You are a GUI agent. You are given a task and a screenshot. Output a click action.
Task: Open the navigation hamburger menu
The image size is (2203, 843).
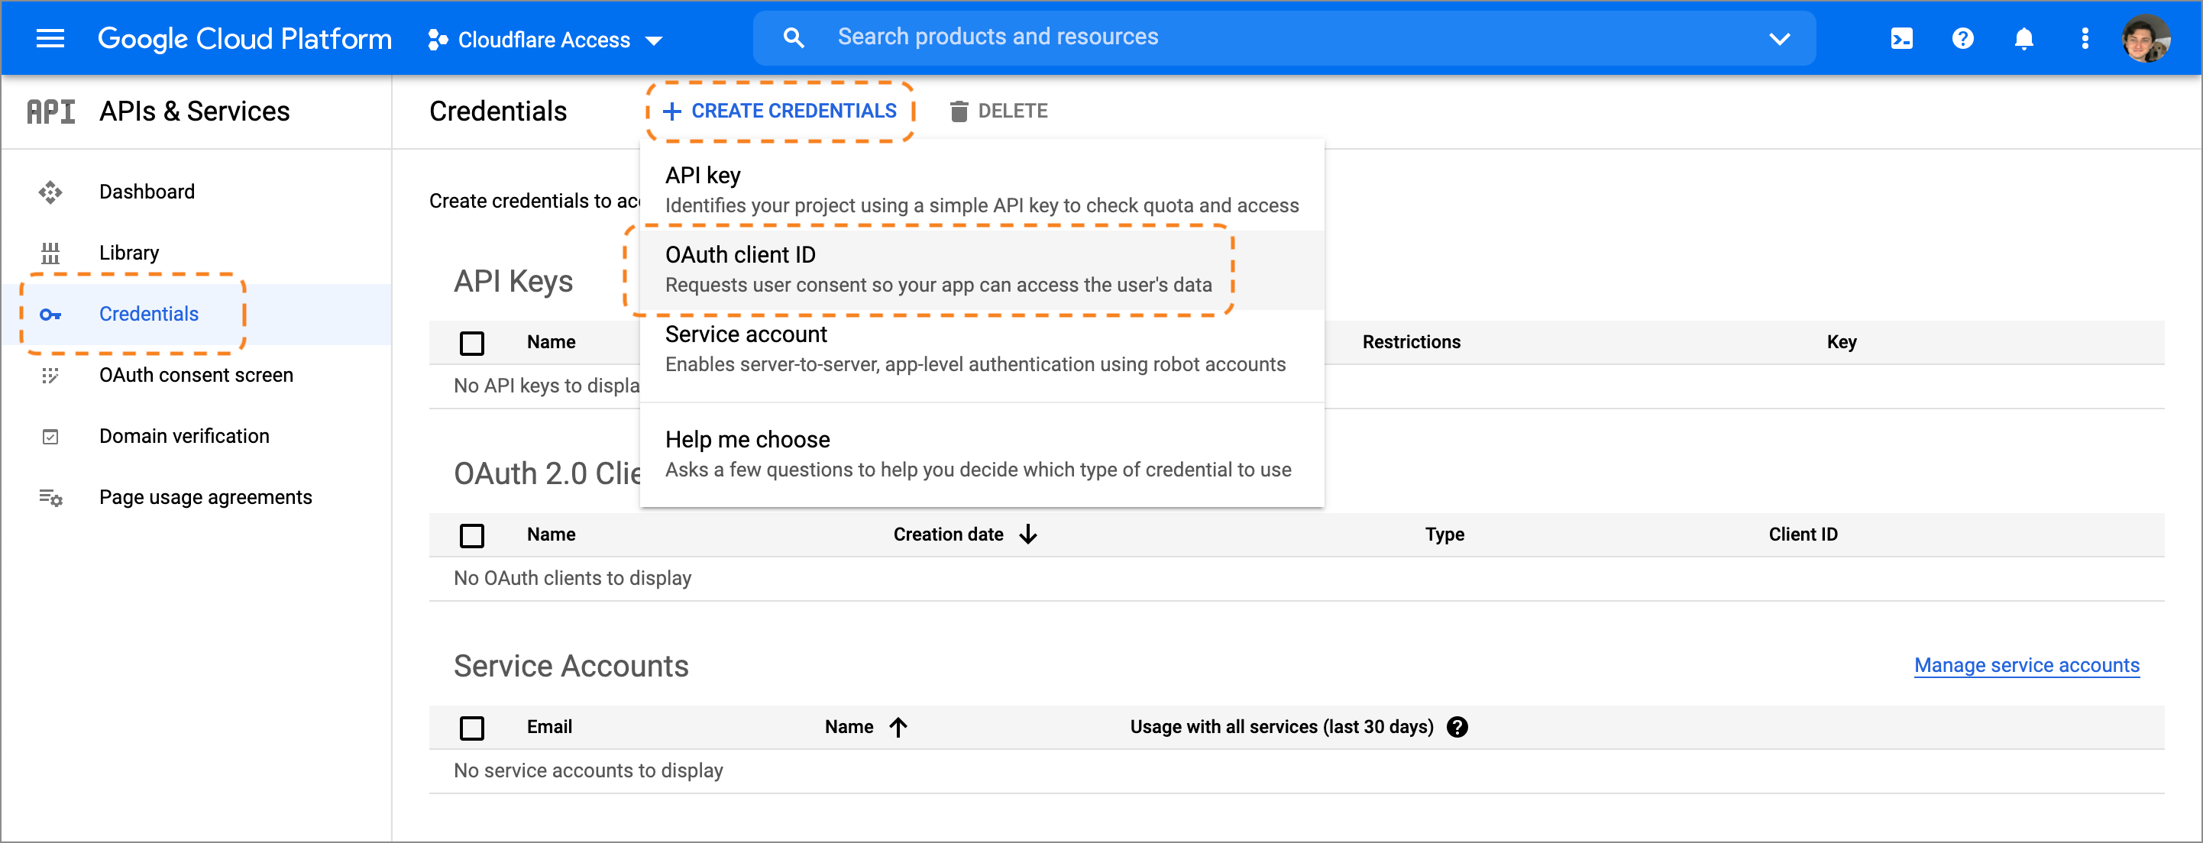(50, 37)
